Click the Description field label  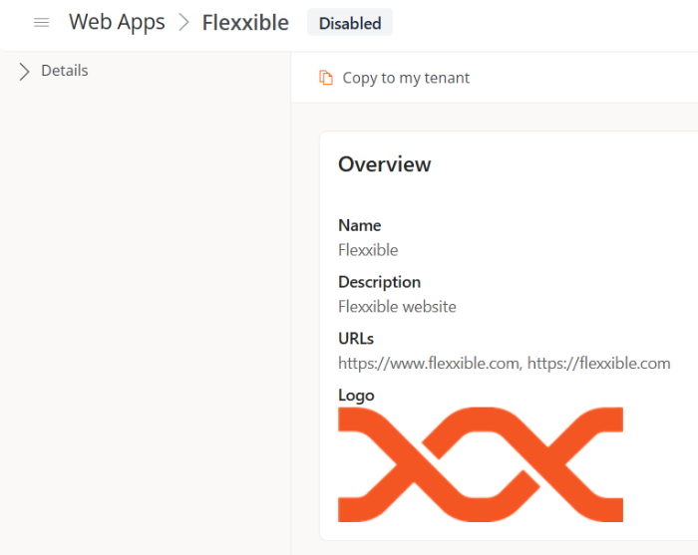click(x=380, y=282)
